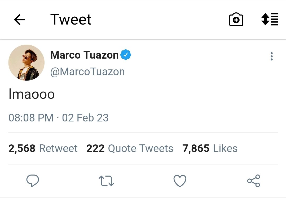Tap the camera plus icon
286x198 pixels.
point(236,20)
